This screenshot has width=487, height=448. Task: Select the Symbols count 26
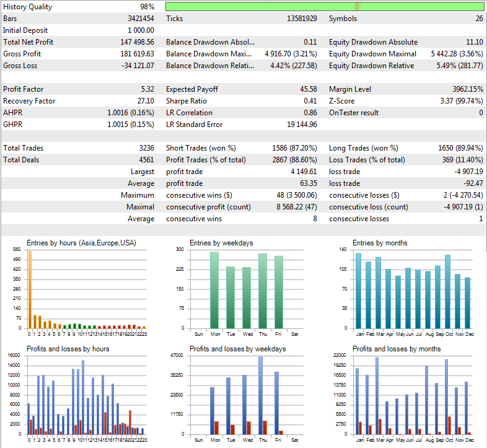pyautogui.click(x=479, y=19)
